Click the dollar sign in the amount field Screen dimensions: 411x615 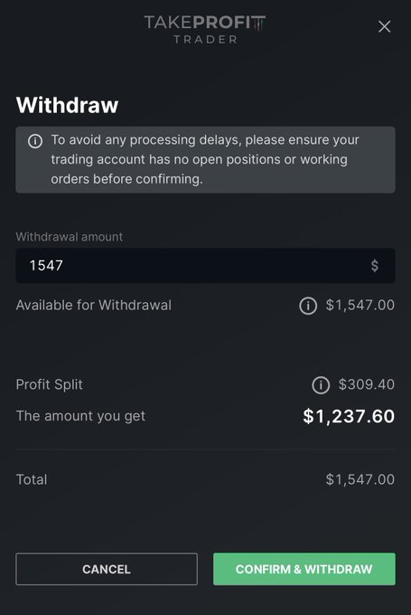pos(375,266)
